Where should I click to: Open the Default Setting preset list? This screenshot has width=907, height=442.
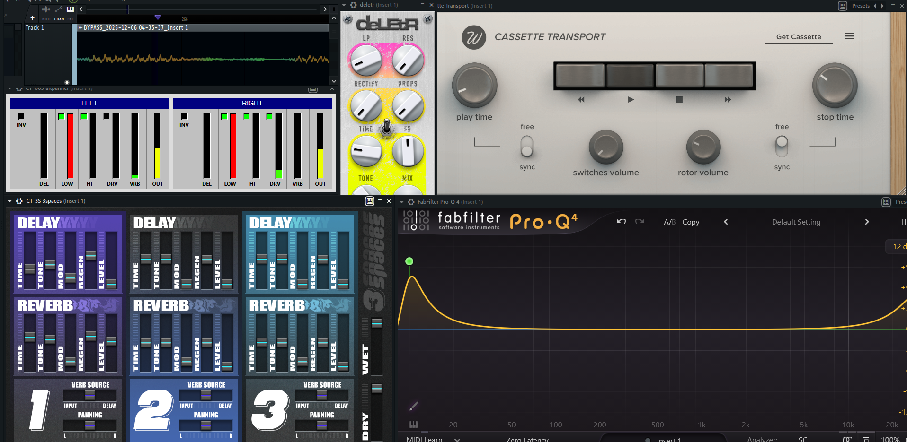coord(796,222)
